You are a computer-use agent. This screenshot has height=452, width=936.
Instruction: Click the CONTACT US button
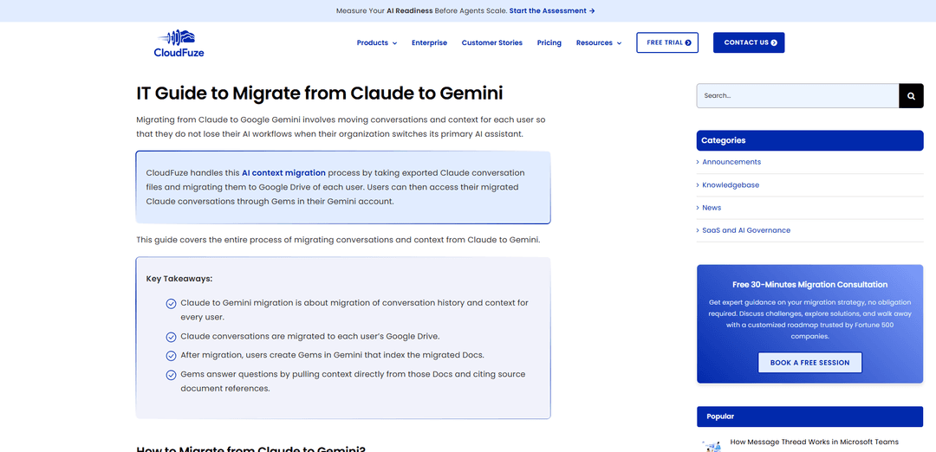point(749,43)
